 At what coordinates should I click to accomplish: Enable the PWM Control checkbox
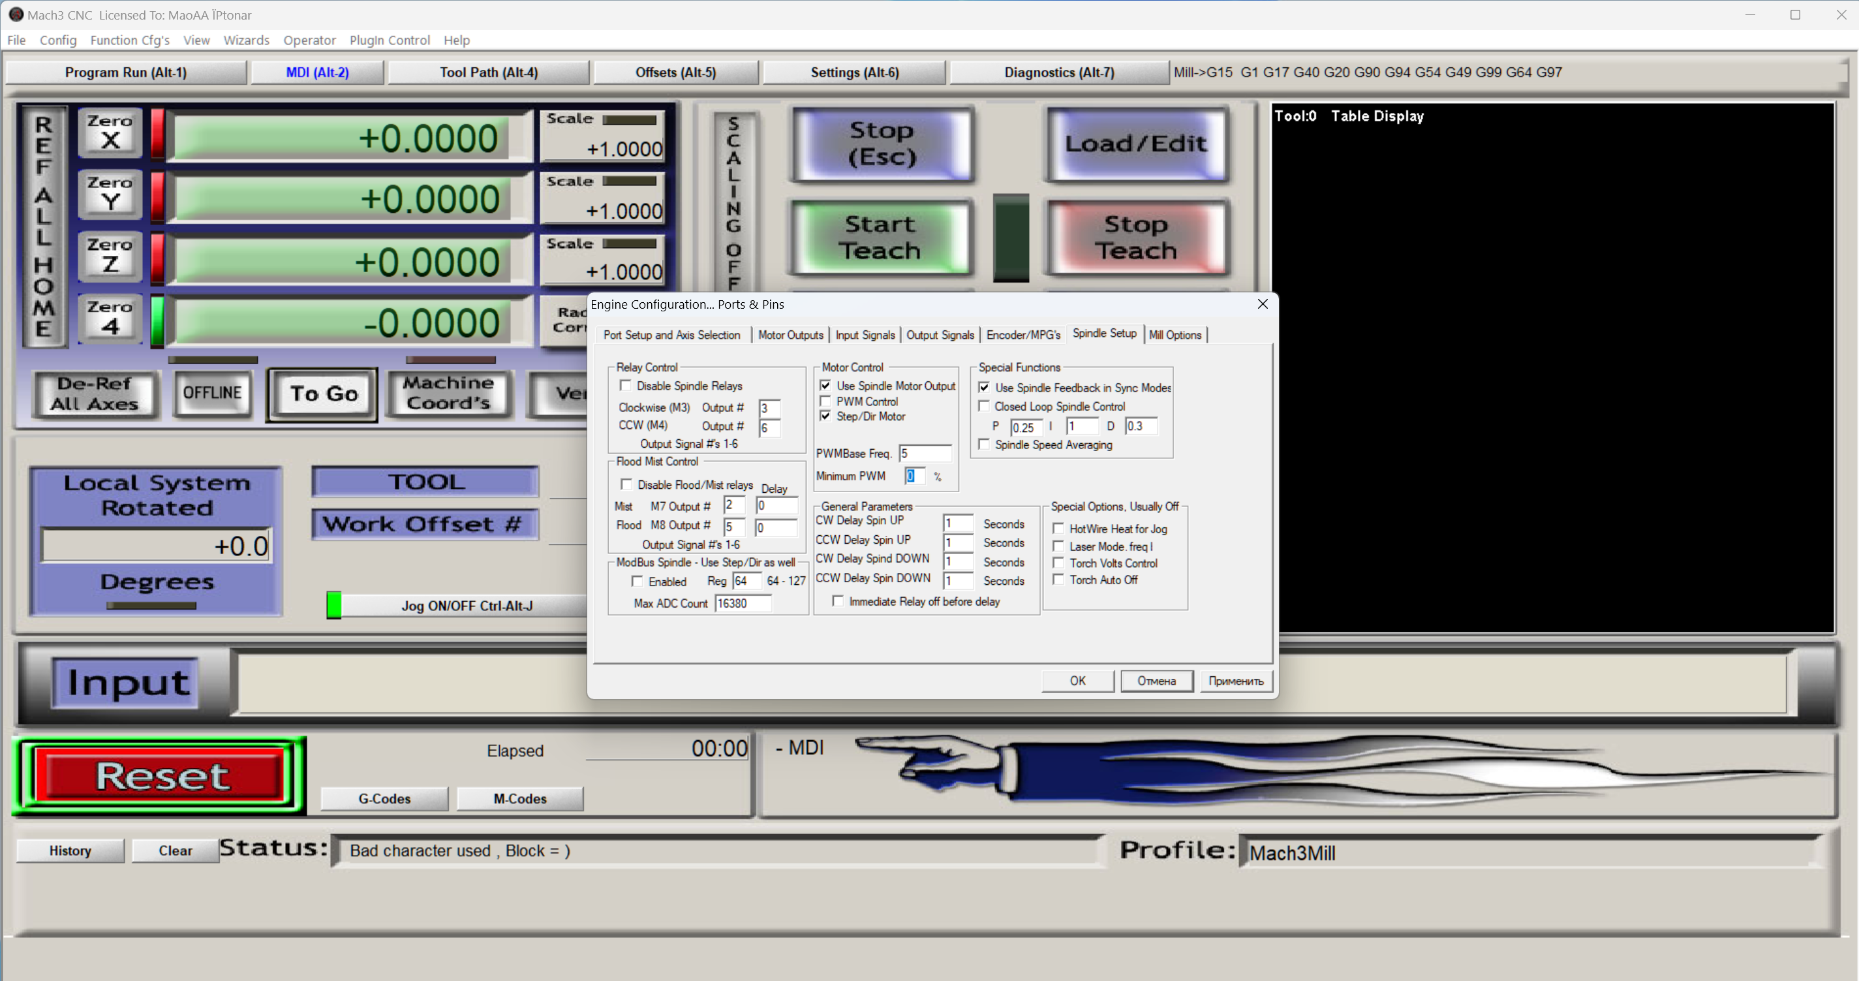[x=825, y=401]
